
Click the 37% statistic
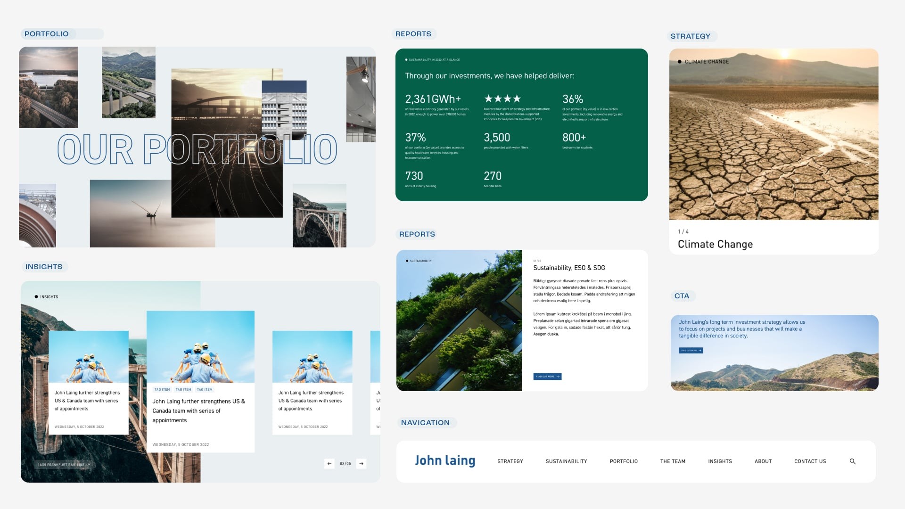[x=415, y=138]
